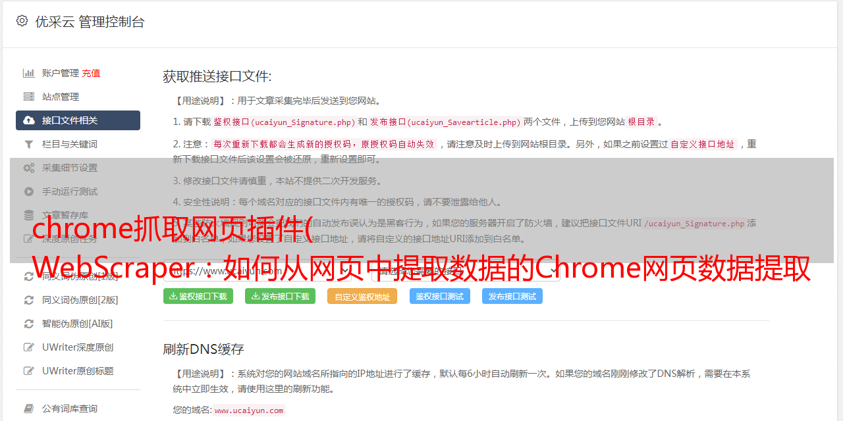Click the gear icon beside 优采云 管理控制台

point(22,21)
